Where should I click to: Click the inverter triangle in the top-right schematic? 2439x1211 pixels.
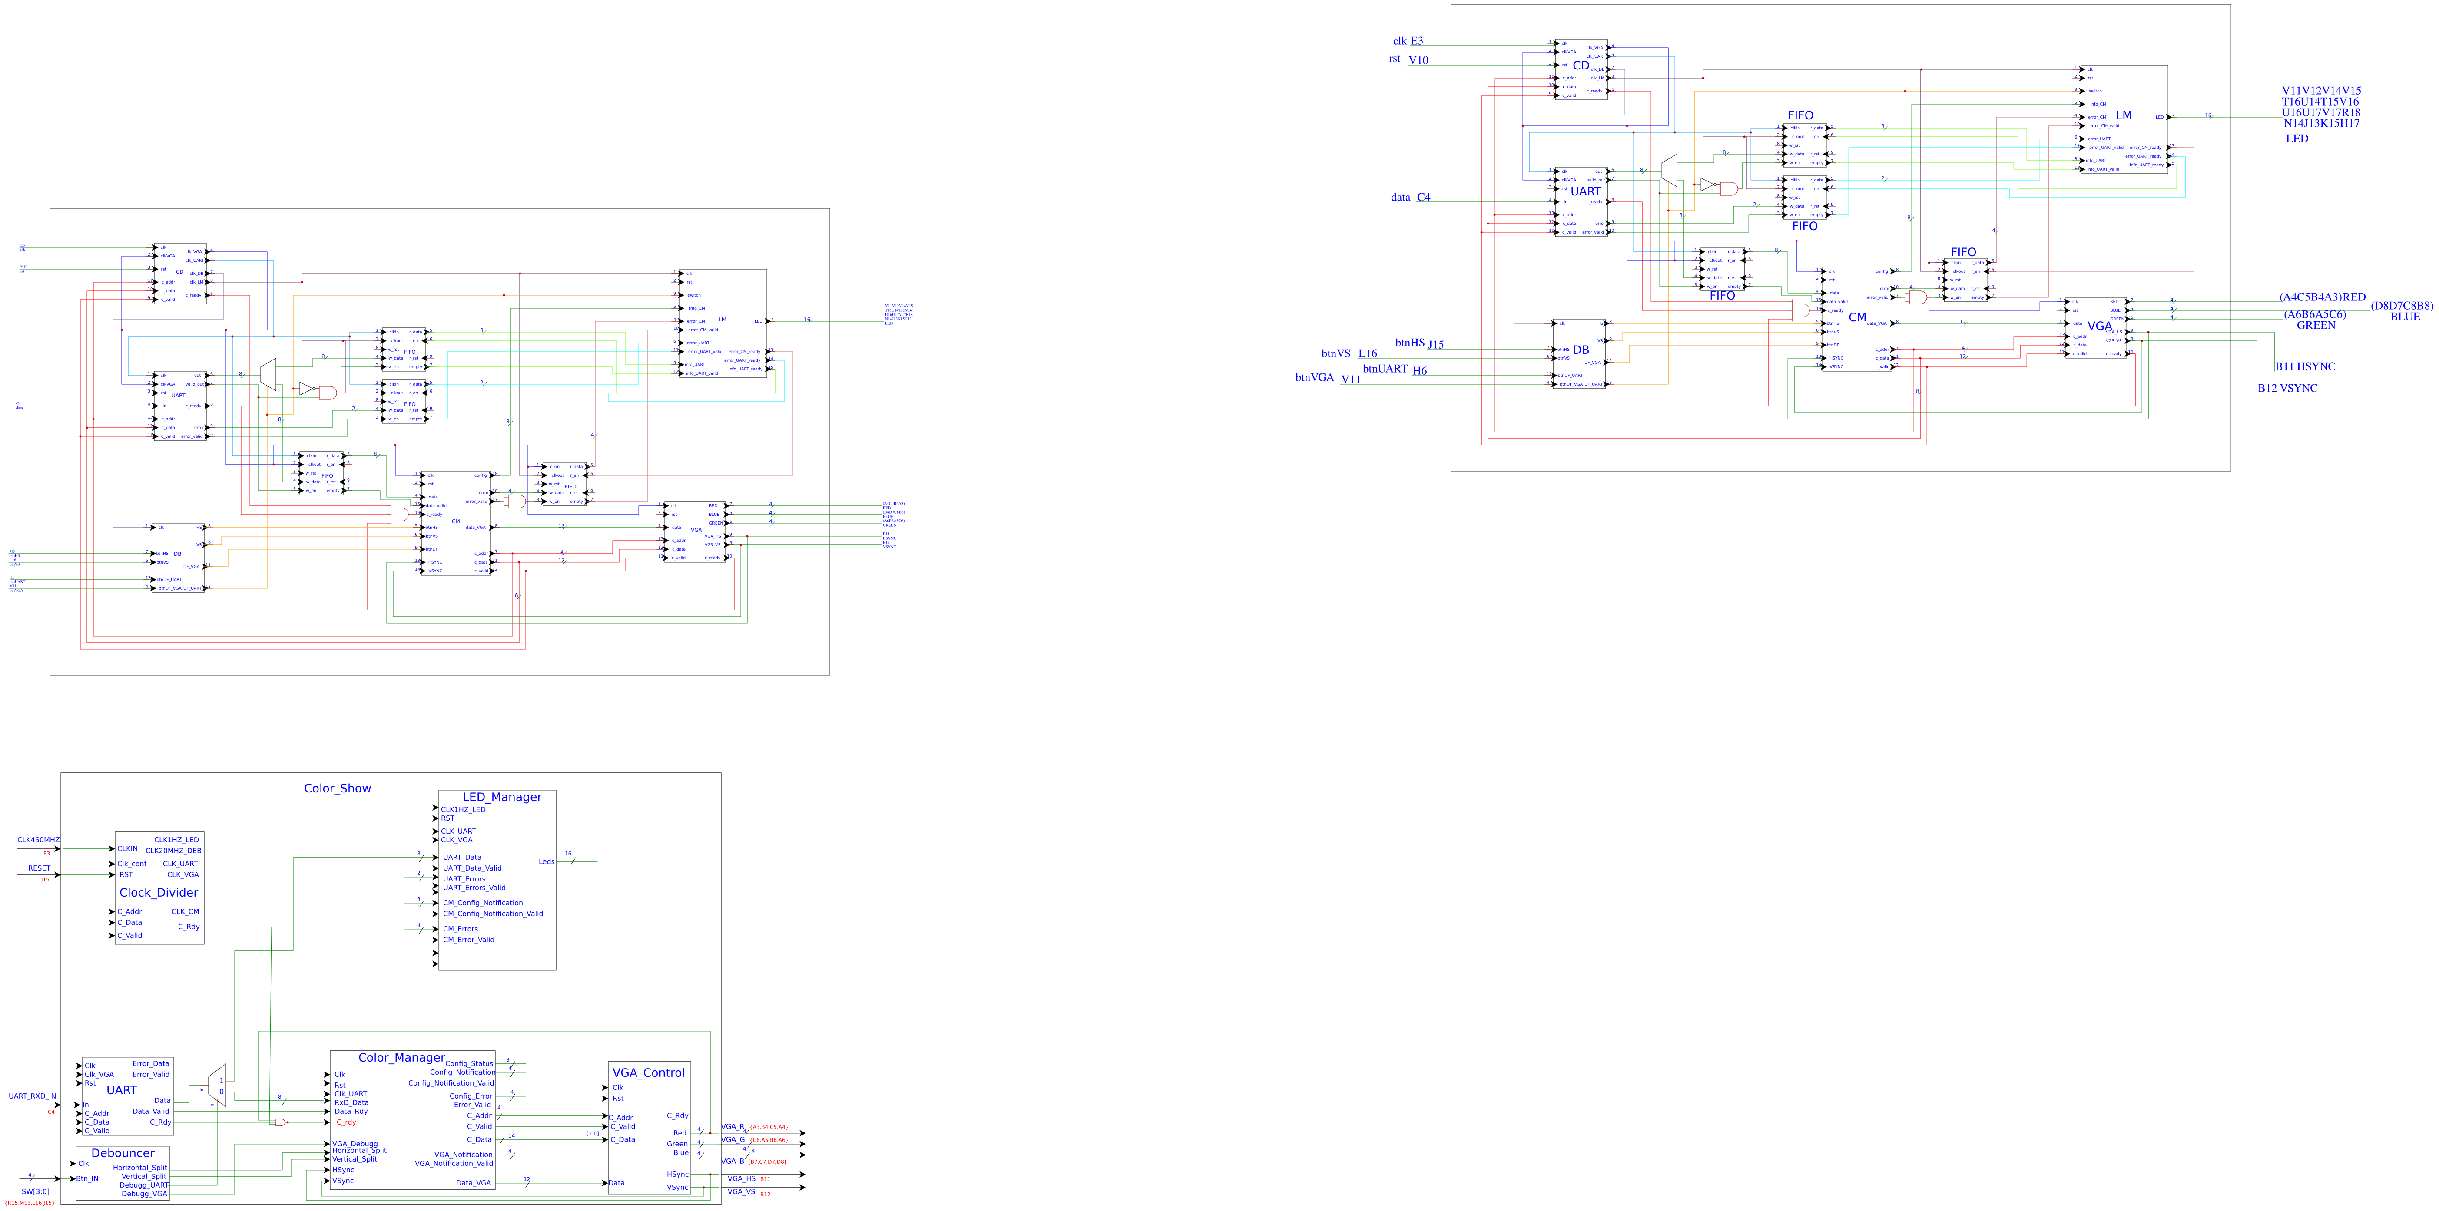(x=1706, y=185)
